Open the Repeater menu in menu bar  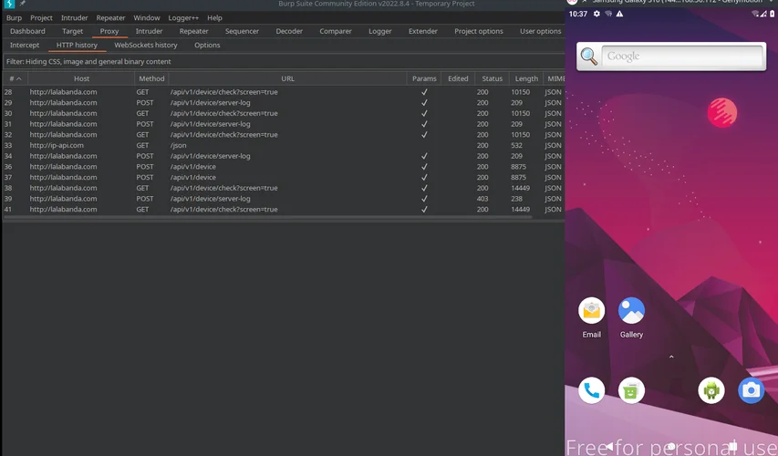click(110, 18)
